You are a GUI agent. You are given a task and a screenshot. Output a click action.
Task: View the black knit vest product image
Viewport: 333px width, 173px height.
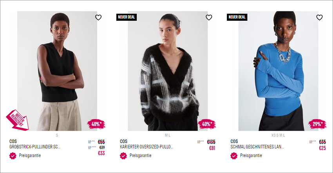(x=57, y=71)
